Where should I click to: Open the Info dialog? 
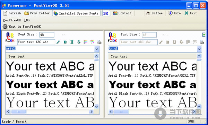[174, 13]
